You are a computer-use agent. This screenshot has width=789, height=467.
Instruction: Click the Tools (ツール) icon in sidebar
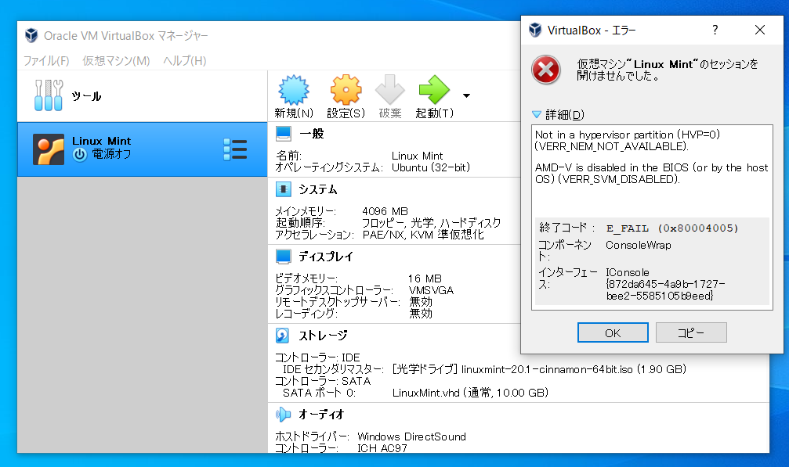49,95
